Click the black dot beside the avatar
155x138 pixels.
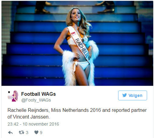[9, 92]
